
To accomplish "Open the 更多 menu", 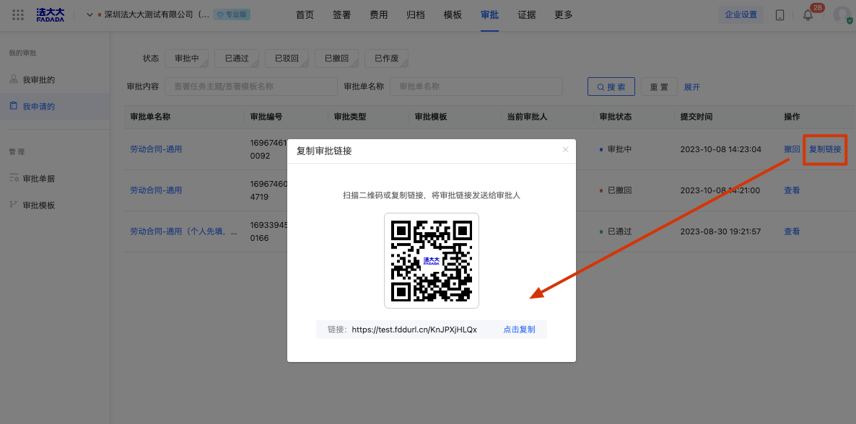I will click(564, 14).
